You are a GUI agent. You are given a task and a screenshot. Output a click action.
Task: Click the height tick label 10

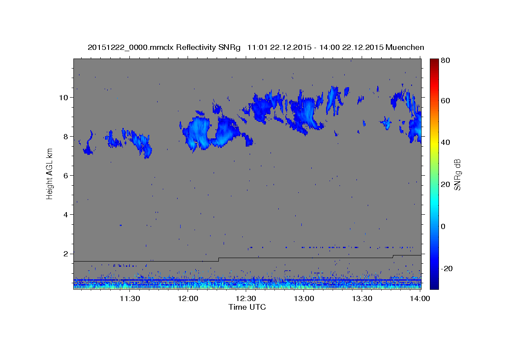pos(65,98)
